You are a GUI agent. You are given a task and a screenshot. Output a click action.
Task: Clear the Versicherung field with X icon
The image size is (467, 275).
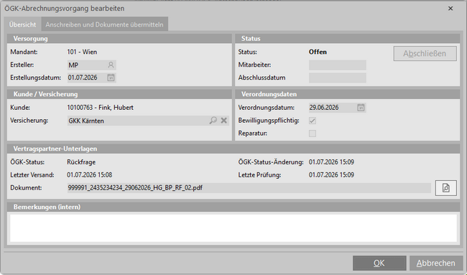pos(223,120)
